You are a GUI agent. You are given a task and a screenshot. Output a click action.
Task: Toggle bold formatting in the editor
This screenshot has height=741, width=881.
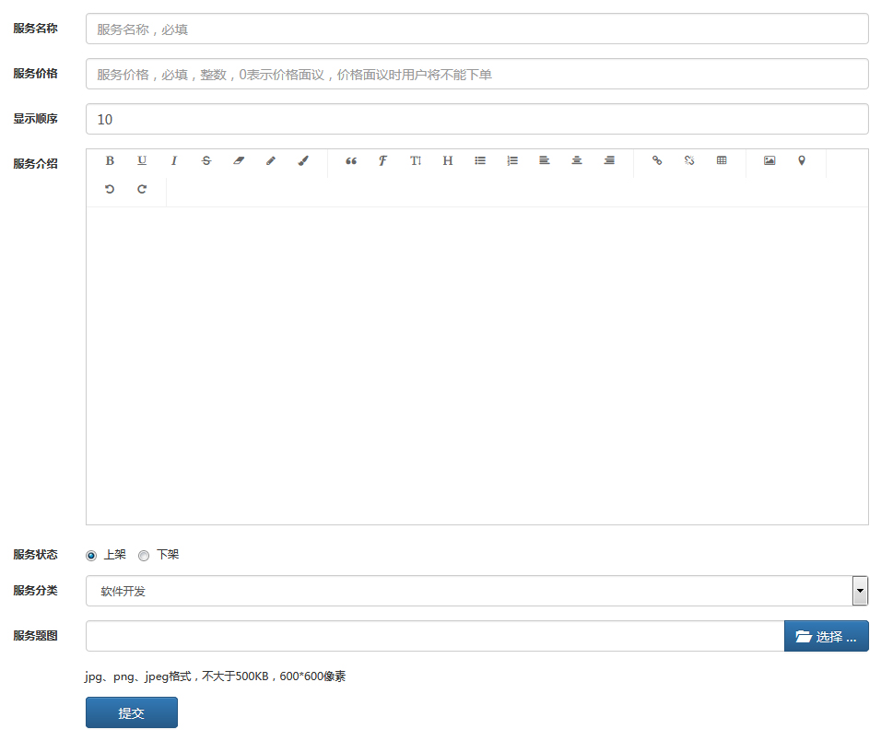[x=110, y=160]
